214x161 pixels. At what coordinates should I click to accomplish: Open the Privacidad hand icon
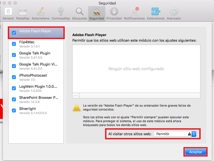[114, 11]
